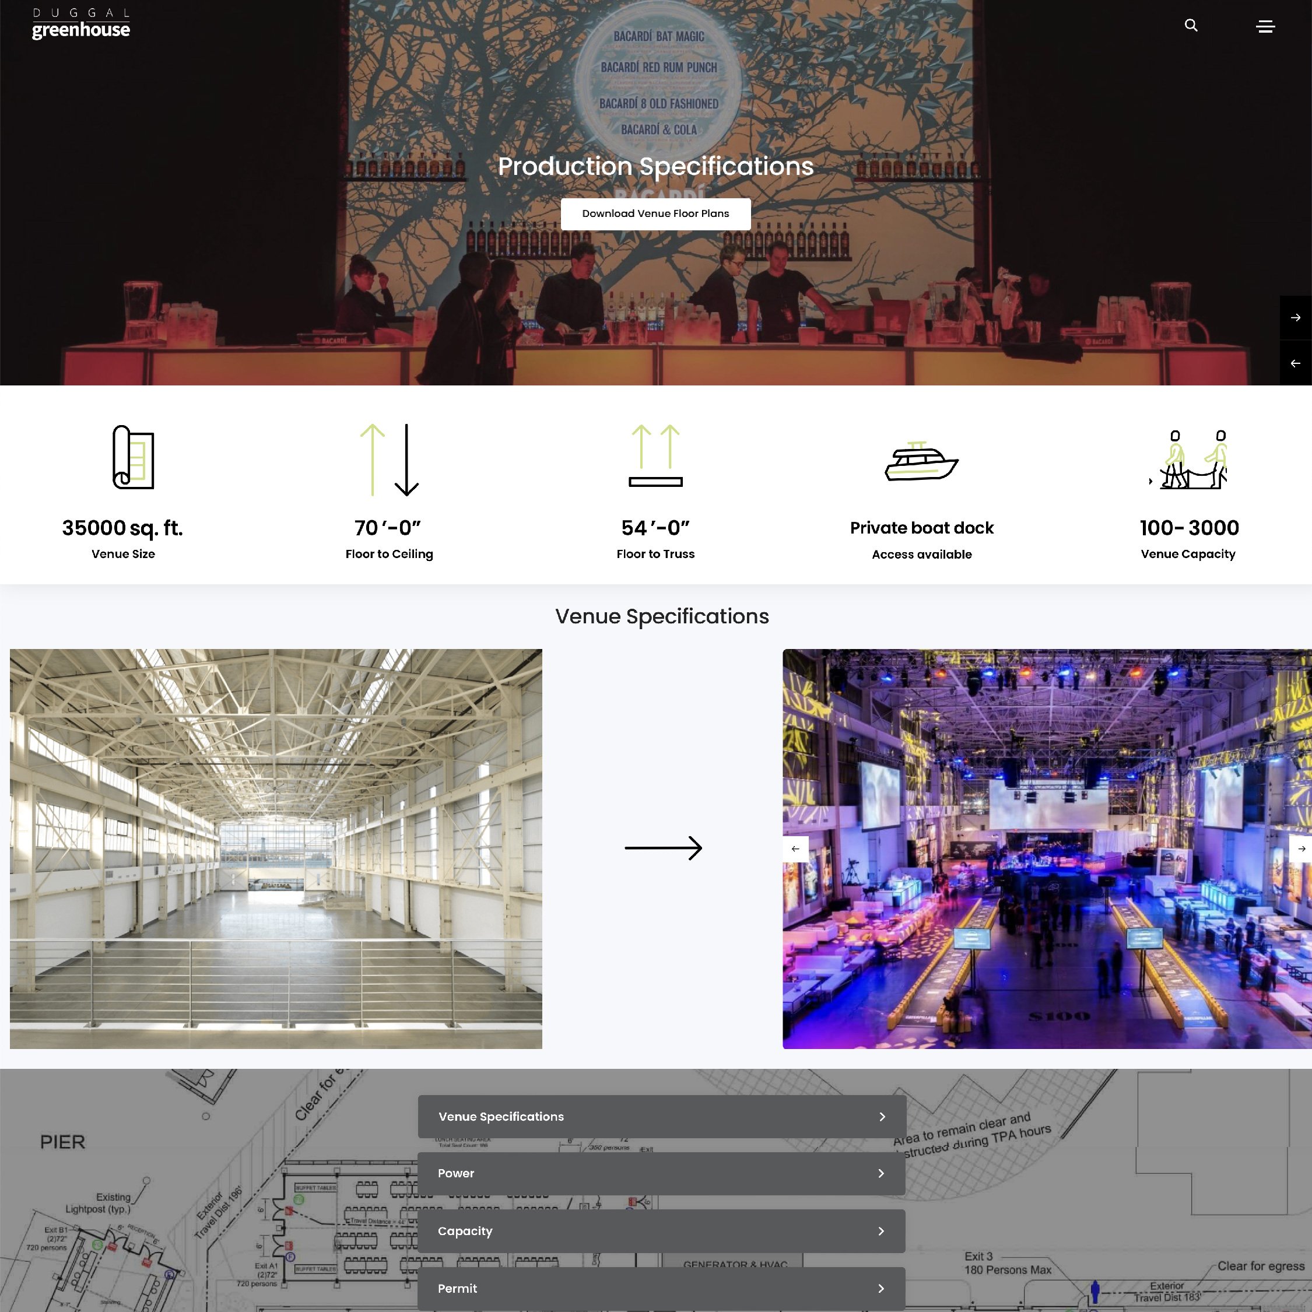
Task: Click the venue capacity people icon
Action: tap(1188, 459)
